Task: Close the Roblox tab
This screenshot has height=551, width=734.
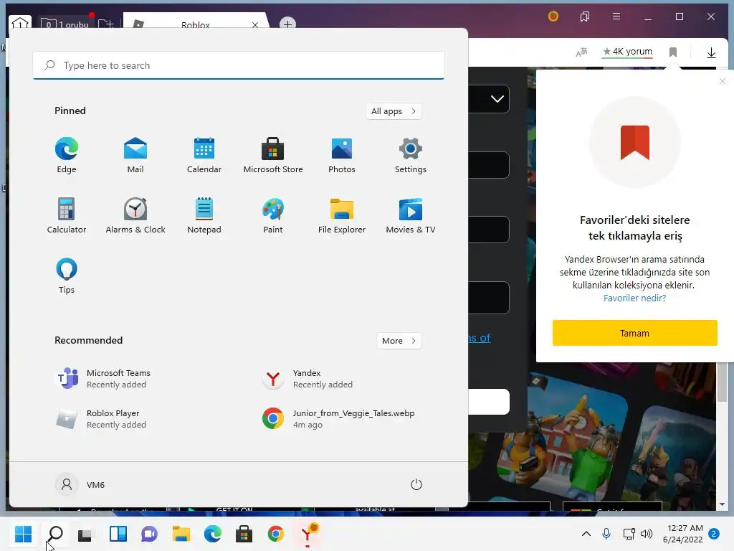Action: tap(255, 25)
